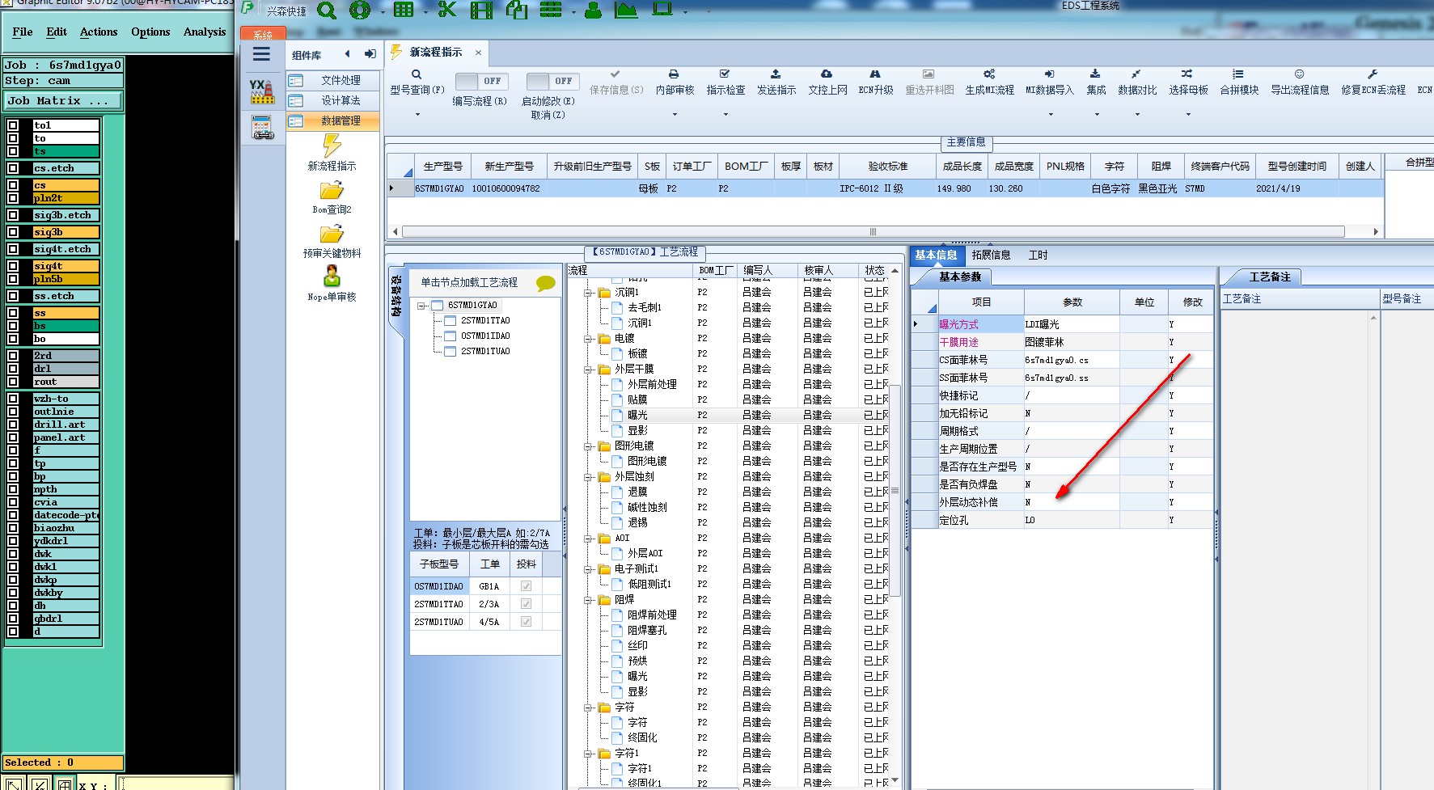Click 数据管理 component button

point(333,120)
